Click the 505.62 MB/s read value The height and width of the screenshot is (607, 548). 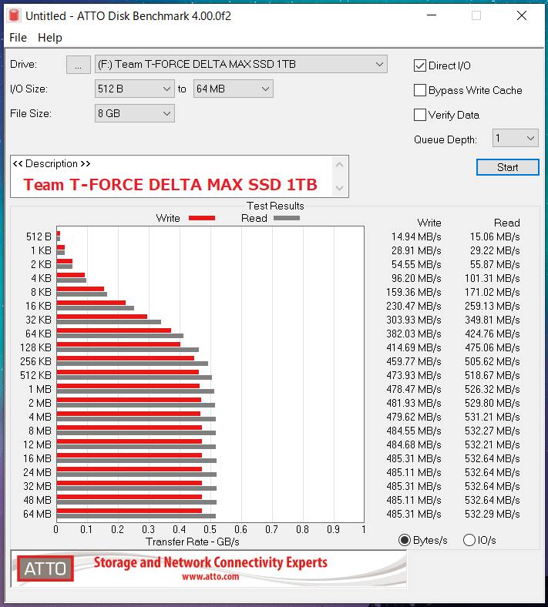click(x=493, y=361)
